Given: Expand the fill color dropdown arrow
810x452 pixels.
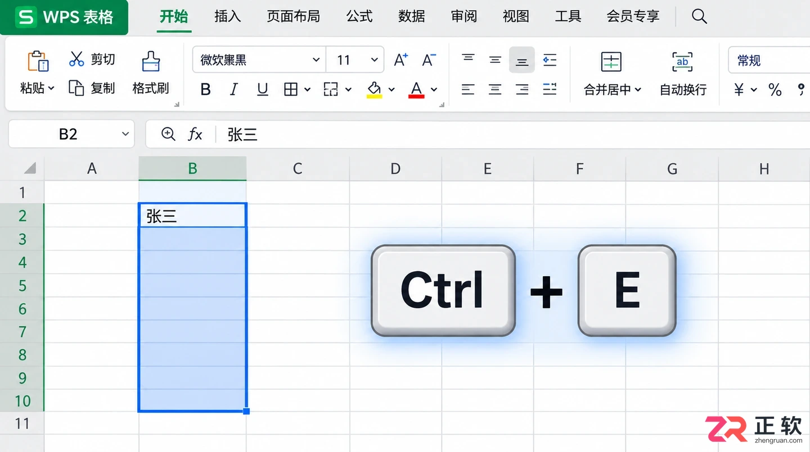Looking at the screenshot, I should pos(391,89).
